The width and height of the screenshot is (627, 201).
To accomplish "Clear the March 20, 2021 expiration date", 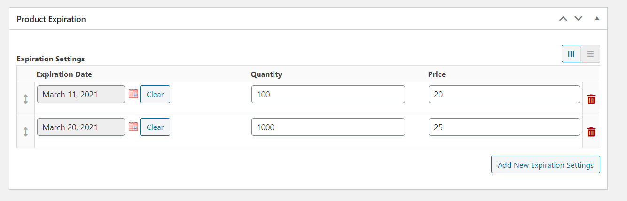I will [x=155, y=127].
